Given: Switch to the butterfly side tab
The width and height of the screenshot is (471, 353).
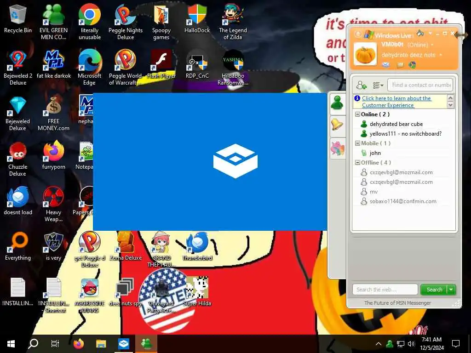Looking at the screenshot, I should 337,148.
